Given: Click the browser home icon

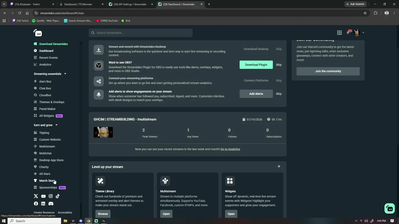Looking at the screenshot, I should click(27, 13).
